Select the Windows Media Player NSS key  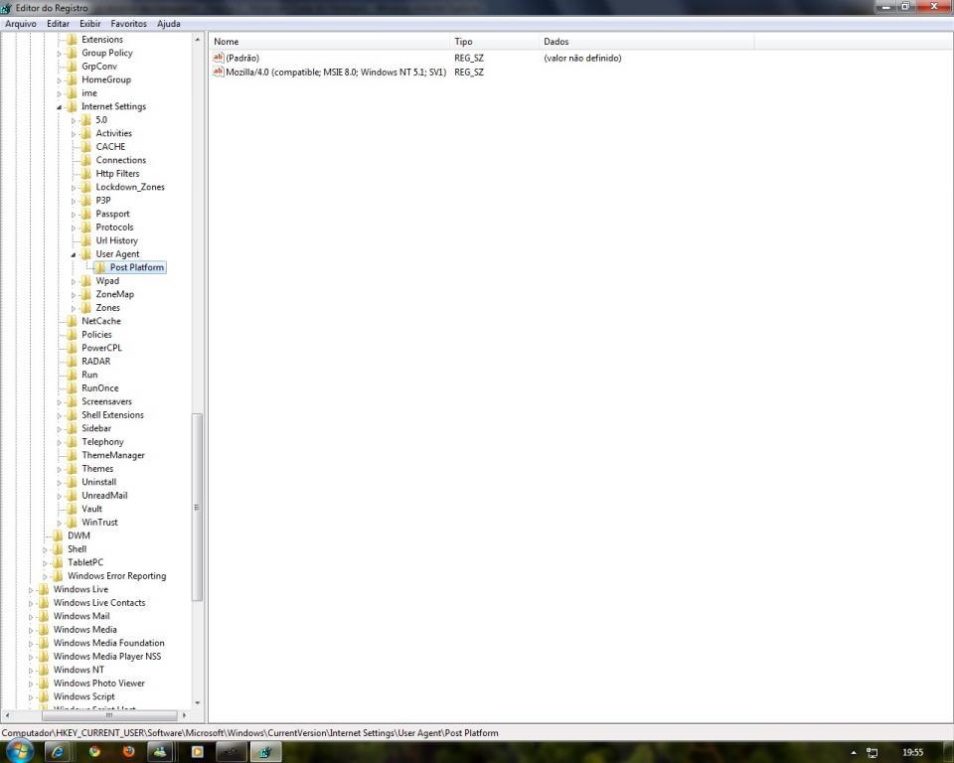(x=107, y=657)
